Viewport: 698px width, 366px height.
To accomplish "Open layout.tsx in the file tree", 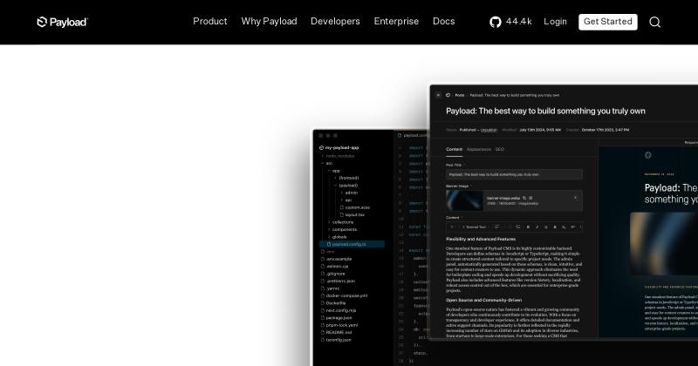I will [x=352, y=214].
